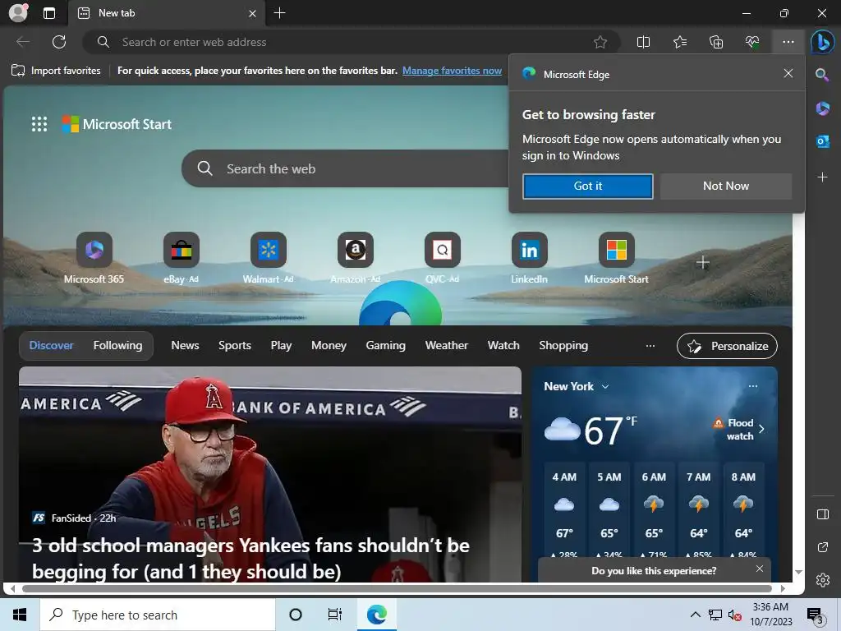Click the horizontal page scrollbar
This screenshot has width=841, height=631.
(397, 588)
